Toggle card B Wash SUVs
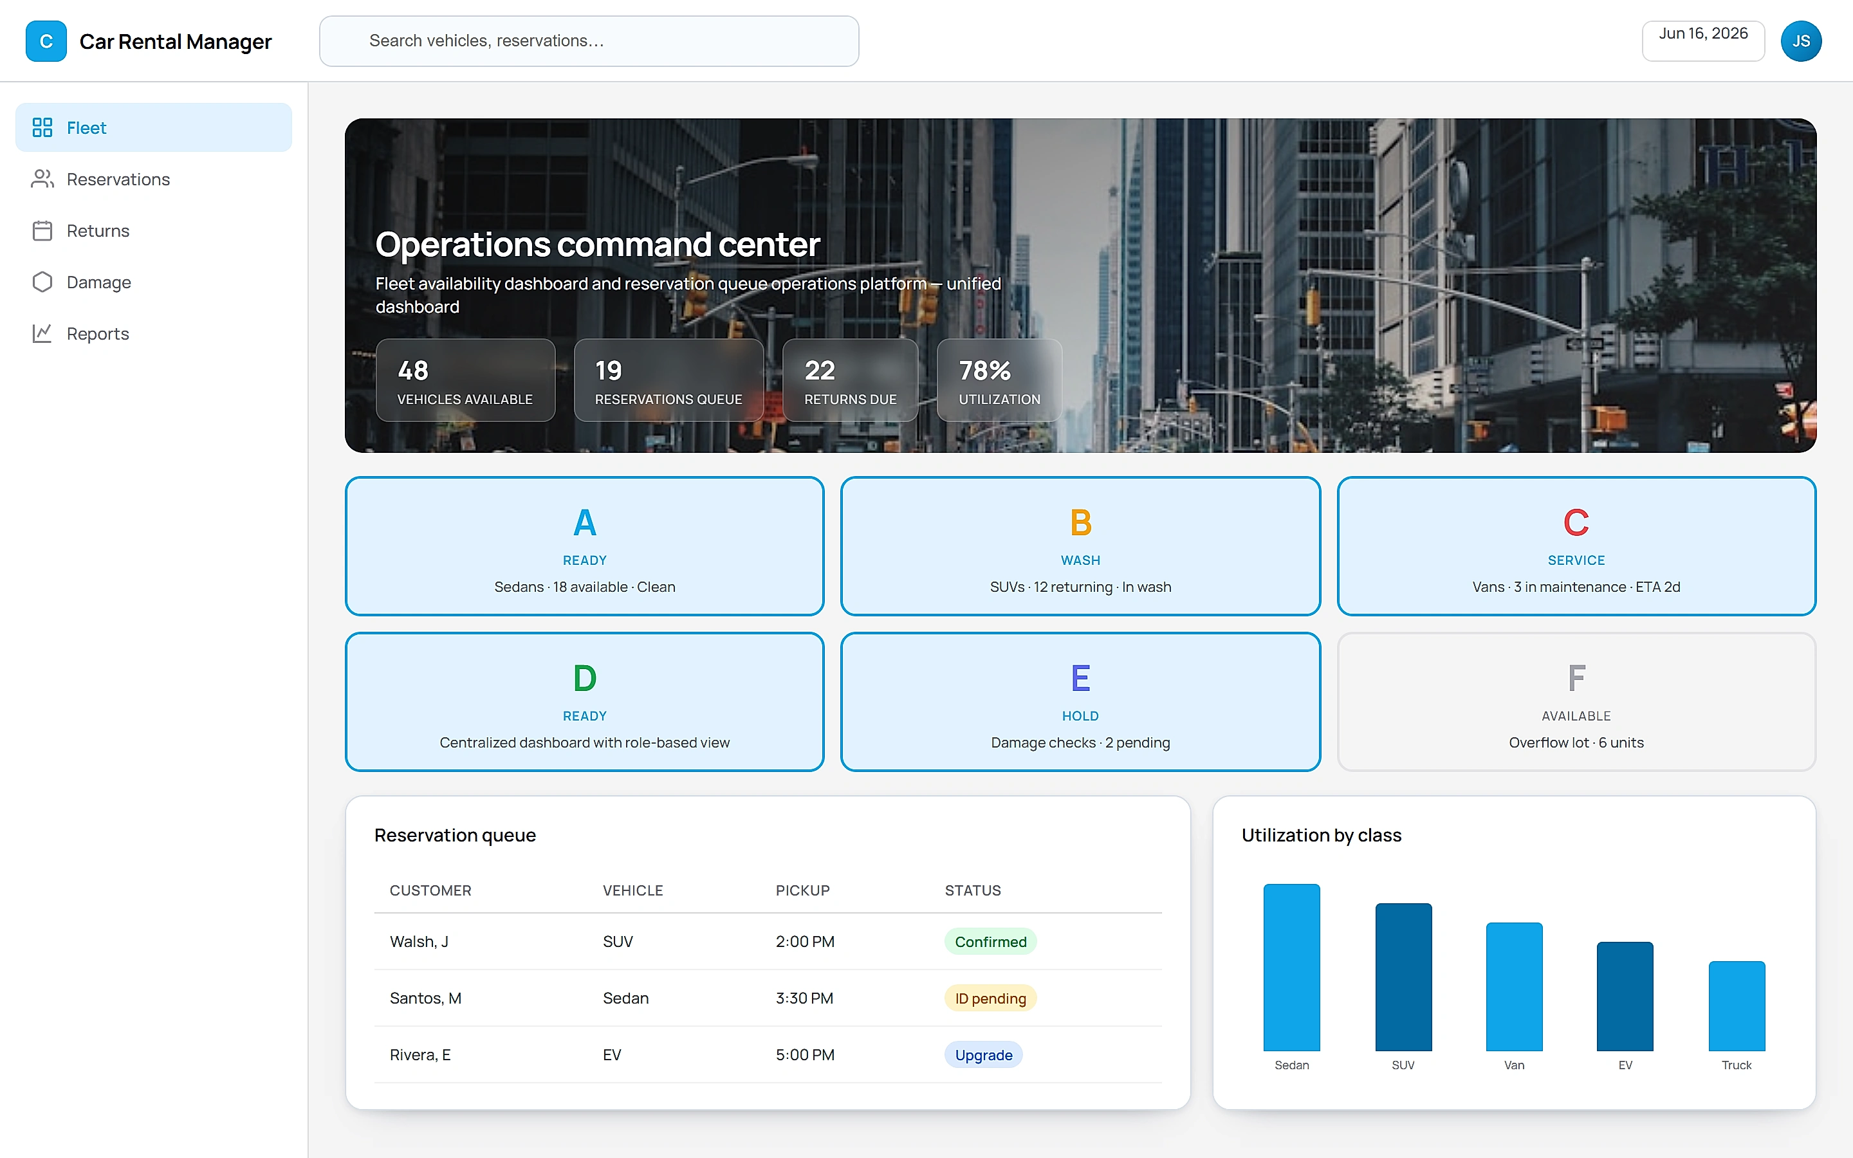Image resolution: width=1853 pixels, height=1158 pixels. coord(1080,546)
